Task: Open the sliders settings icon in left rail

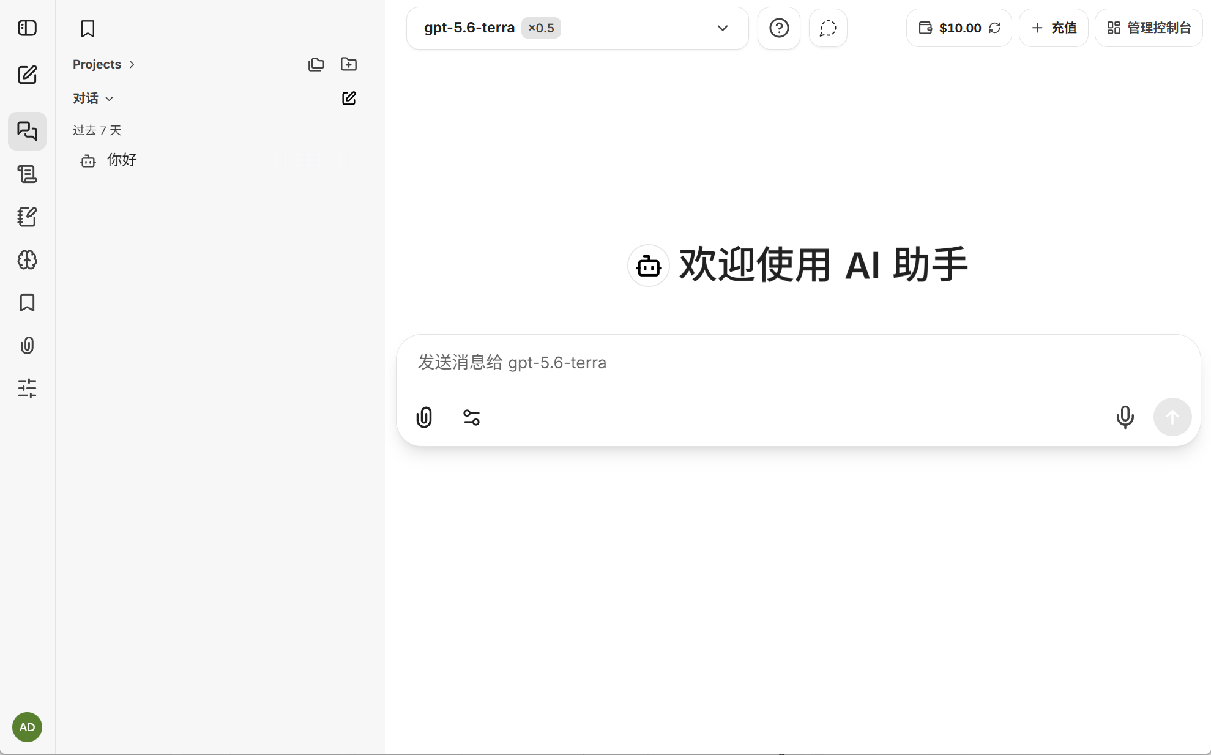Action: [28, 388]
